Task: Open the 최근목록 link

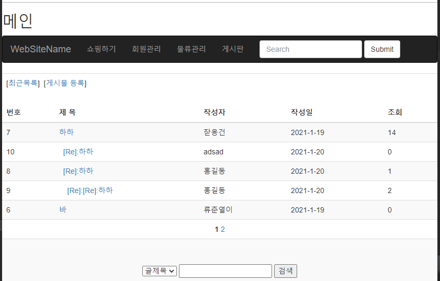Action: click(22, 83)
